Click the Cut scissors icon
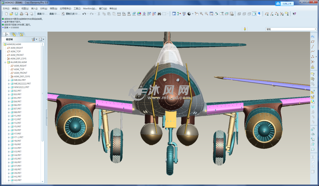319x186 pixels. point(99,14)
